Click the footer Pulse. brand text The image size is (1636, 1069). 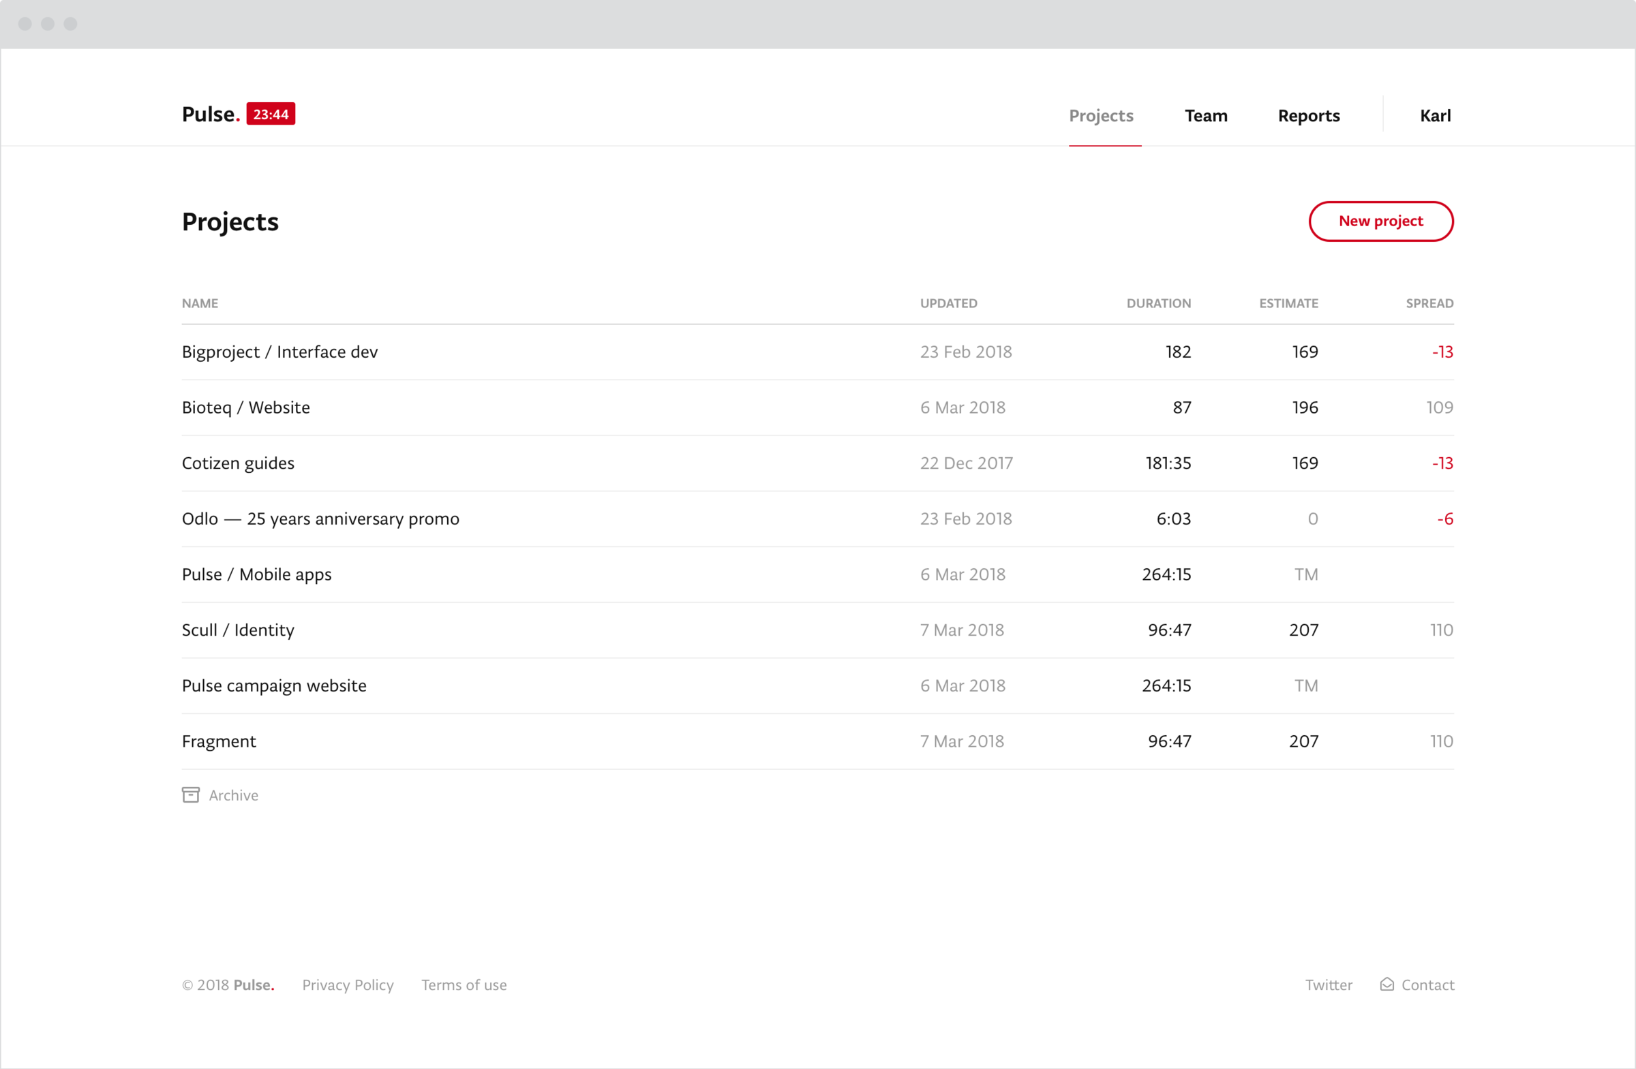point(254,985)
